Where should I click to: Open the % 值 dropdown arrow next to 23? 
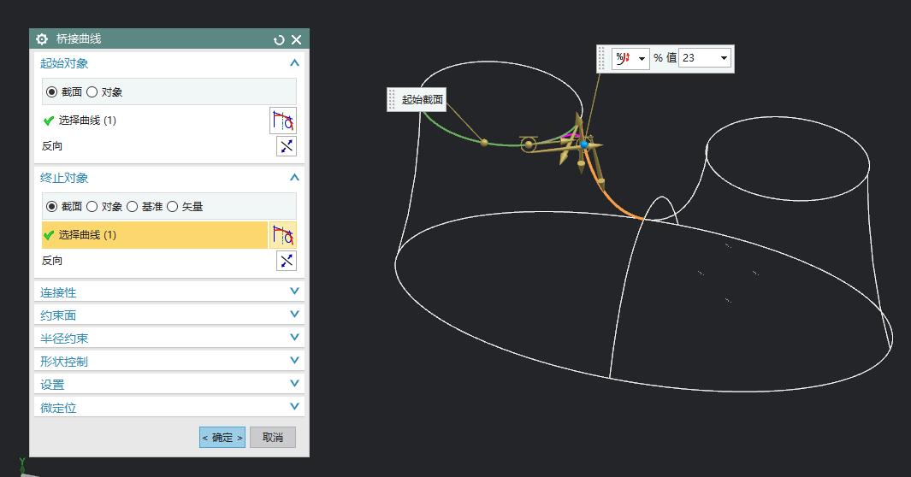[724, 58]
